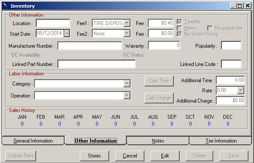The width and height of the screenshot is (254, 163).
Task: Click the Warranty field
Action: 164,45
